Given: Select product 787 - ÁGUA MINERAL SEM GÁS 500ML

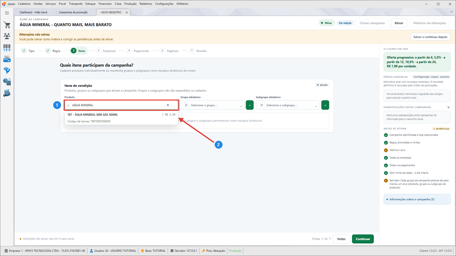Looking at the screenshot, I should click(121, 118).
